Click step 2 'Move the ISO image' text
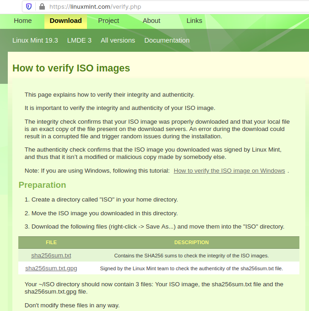Image resolution: width=309 pixels, height=311 pixels. click(x=101, y=213)
